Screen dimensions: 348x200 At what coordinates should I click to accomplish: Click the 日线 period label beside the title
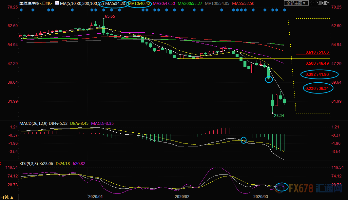pos(47,3)
